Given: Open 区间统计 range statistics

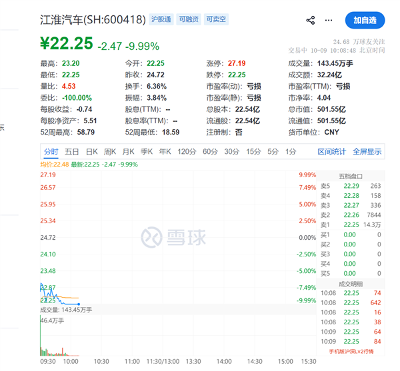Looking at the screenshot, I should coord(331,152).
